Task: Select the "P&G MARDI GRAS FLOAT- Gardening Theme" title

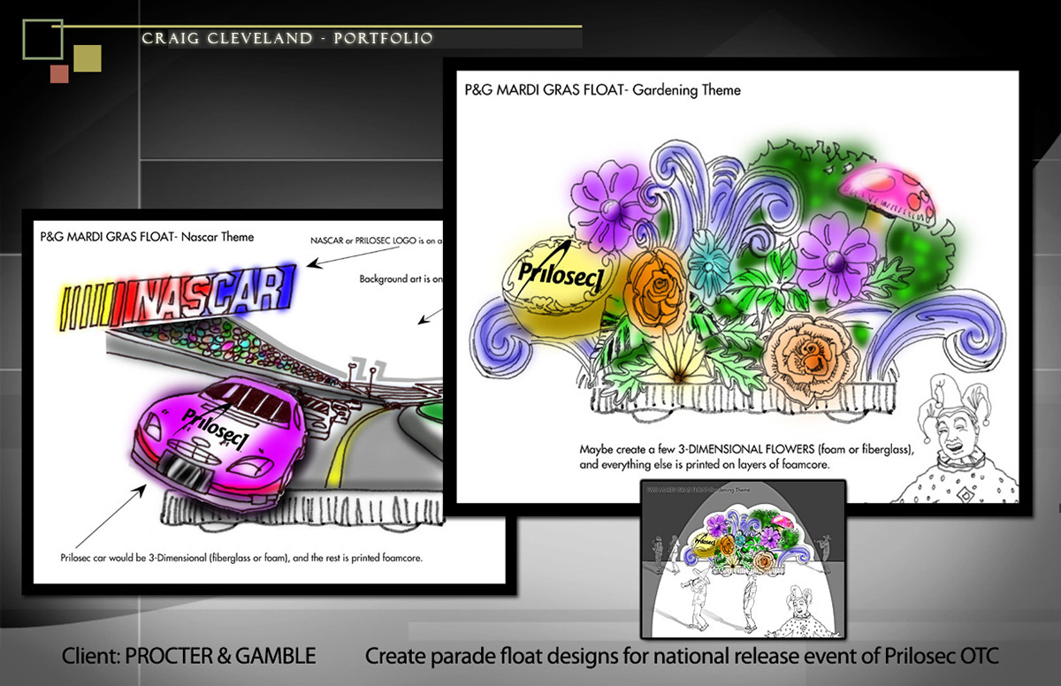Action: 602,90
